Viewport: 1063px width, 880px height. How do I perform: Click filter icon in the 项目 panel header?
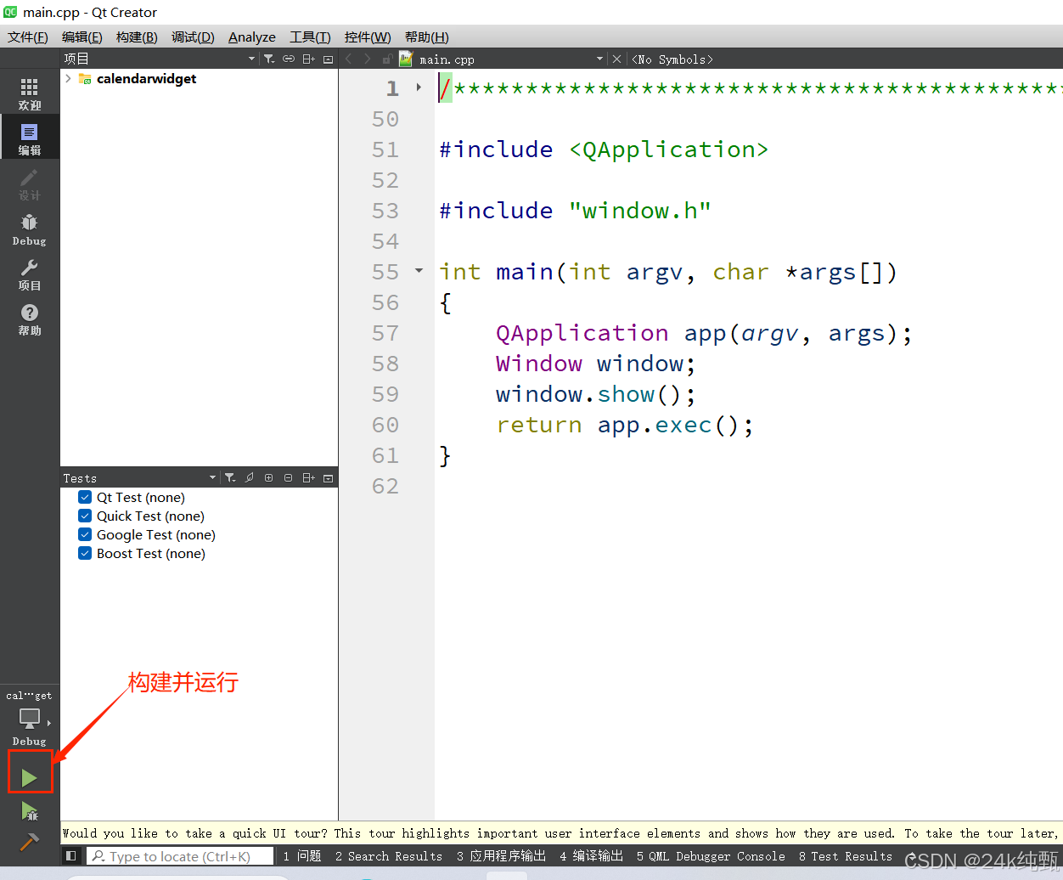(269, 59)
